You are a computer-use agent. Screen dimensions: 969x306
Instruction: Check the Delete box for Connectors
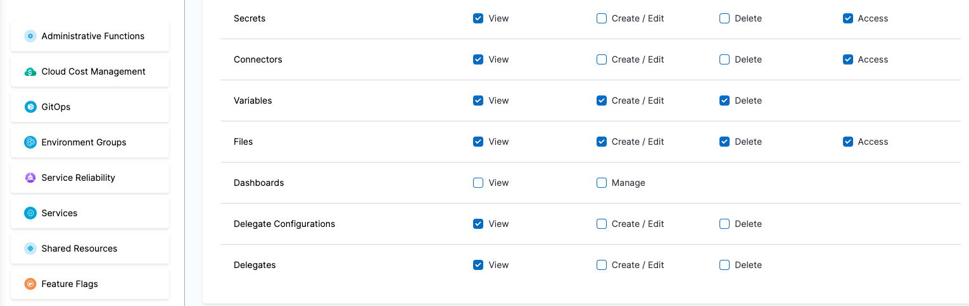[725, 59]
